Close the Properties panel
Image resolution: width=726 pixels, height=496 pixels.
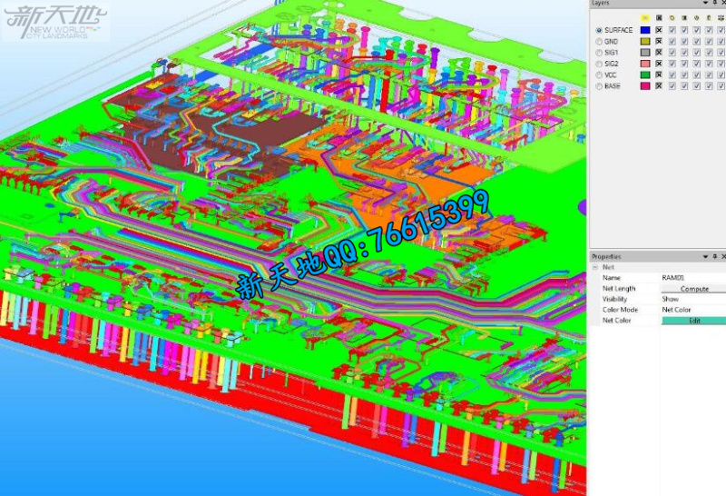pyautogui.click(x=722, y=257)
